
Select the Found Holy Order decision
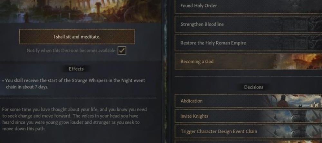point(248,6)
